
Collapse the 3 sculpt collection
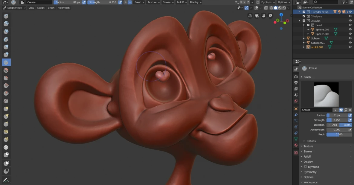pyautogui.click(x=299, y=21)
